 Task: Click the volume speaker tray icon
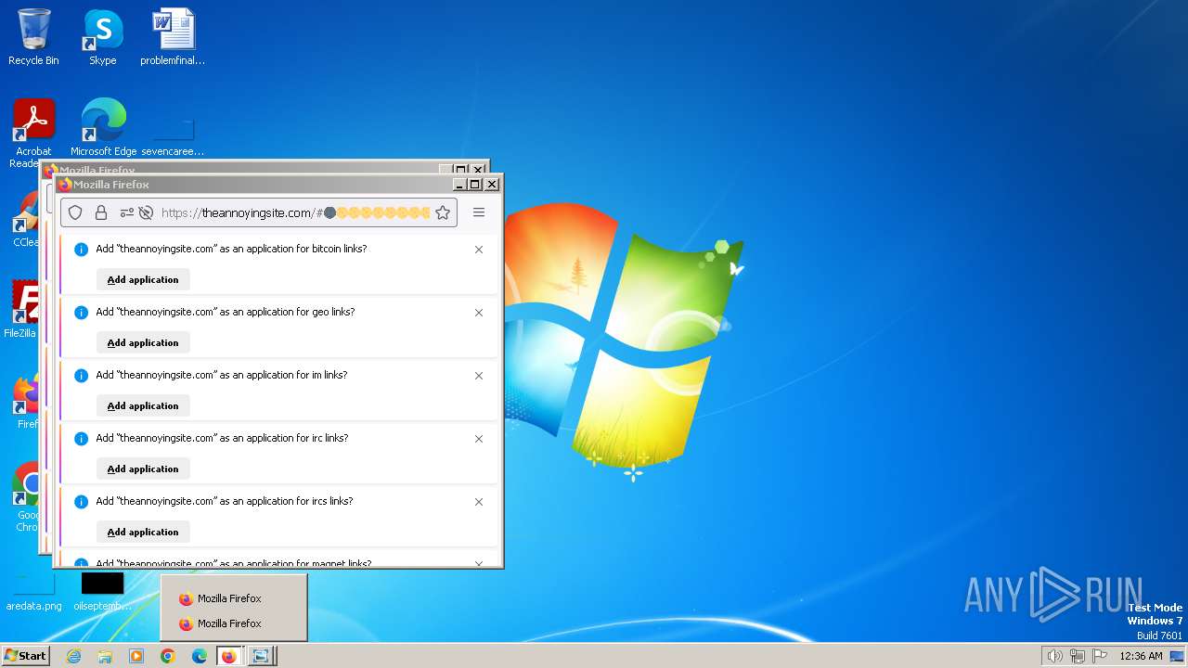coord(1054,656)
